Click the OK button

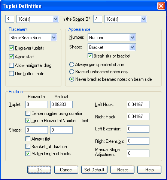39,170
